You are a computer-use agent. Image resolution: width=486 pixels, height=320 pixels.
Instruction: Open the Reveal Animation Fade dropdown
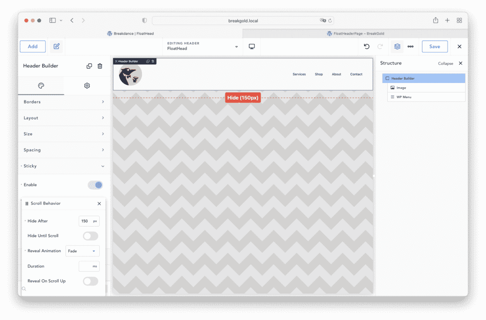tap(82, 251)
